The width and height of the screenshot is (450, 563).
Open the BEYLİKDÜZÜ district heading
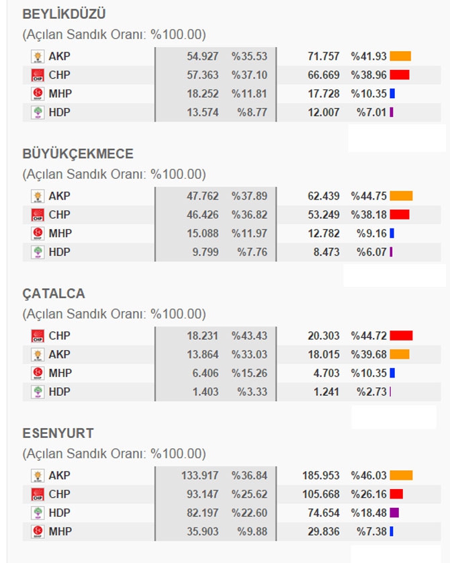click(64, 14)
